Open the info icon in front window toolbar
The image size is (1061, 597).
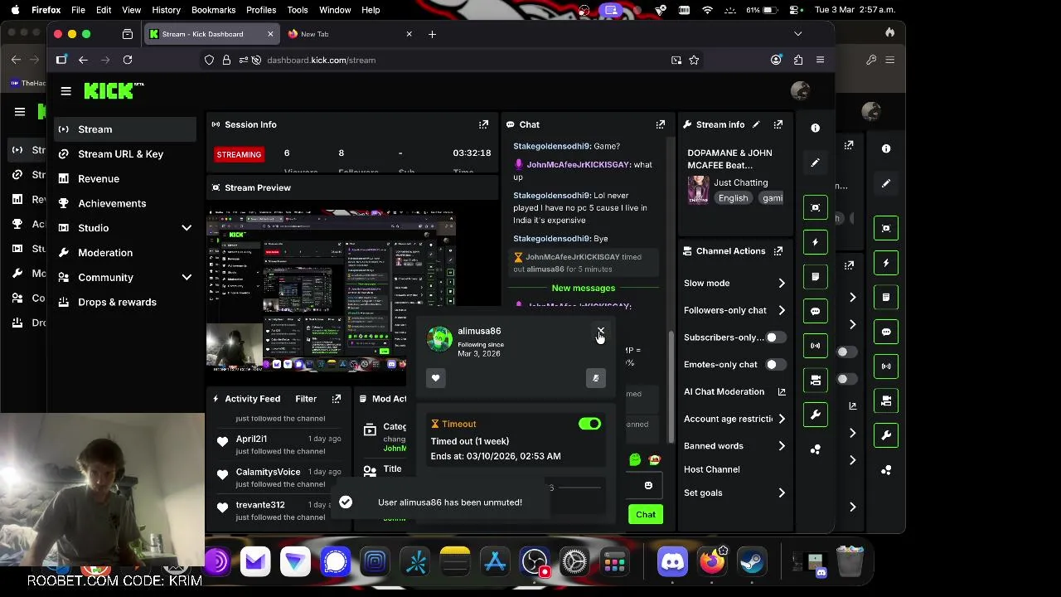tap(816, 128)
